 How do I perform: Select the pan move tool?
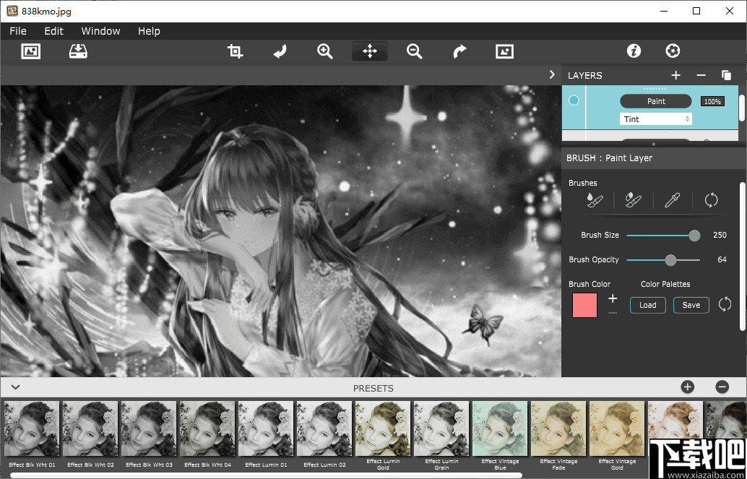point(370,51)
